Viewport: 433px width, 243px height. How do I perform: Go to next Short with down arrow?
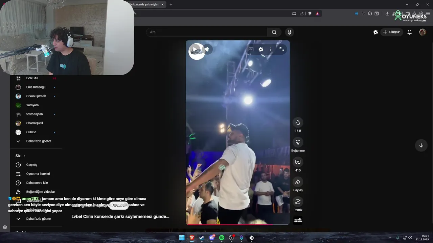tap(421, 145)
